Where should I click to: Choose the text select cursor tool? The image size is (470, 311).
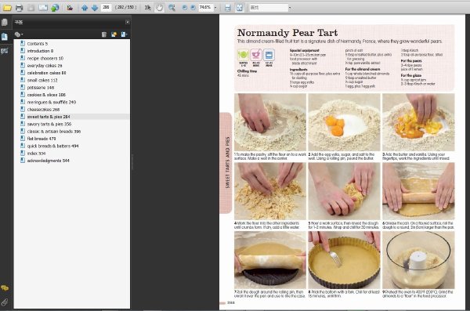point(147,8)
